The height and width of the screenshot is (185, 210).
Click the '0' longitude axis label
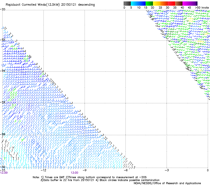click(208, 170)
